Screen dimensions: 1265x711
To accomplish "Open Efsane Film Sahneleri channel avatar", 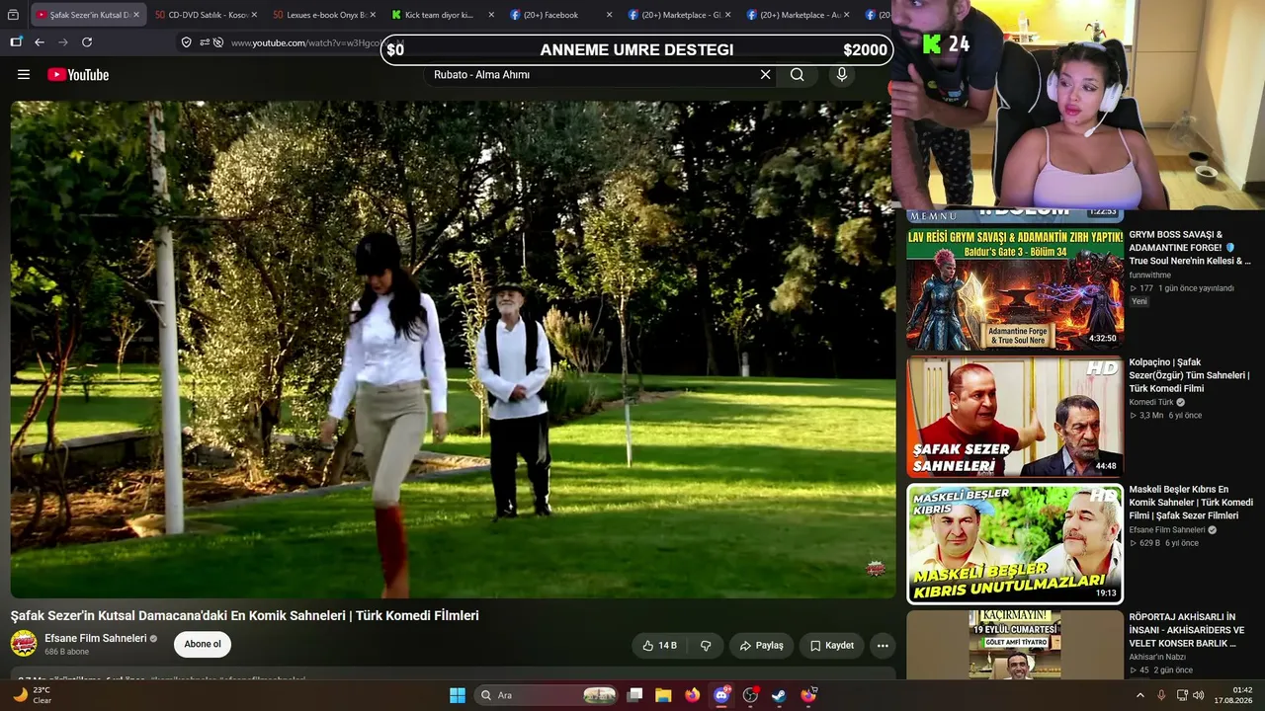I will [24, 645].
